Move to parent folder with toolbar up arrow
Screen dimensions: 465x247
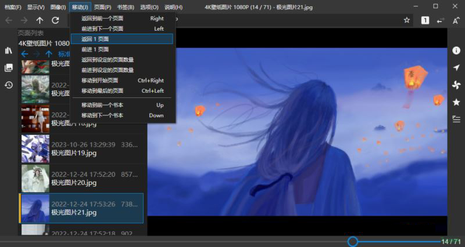pyautogui.click(x=40, y=20)
